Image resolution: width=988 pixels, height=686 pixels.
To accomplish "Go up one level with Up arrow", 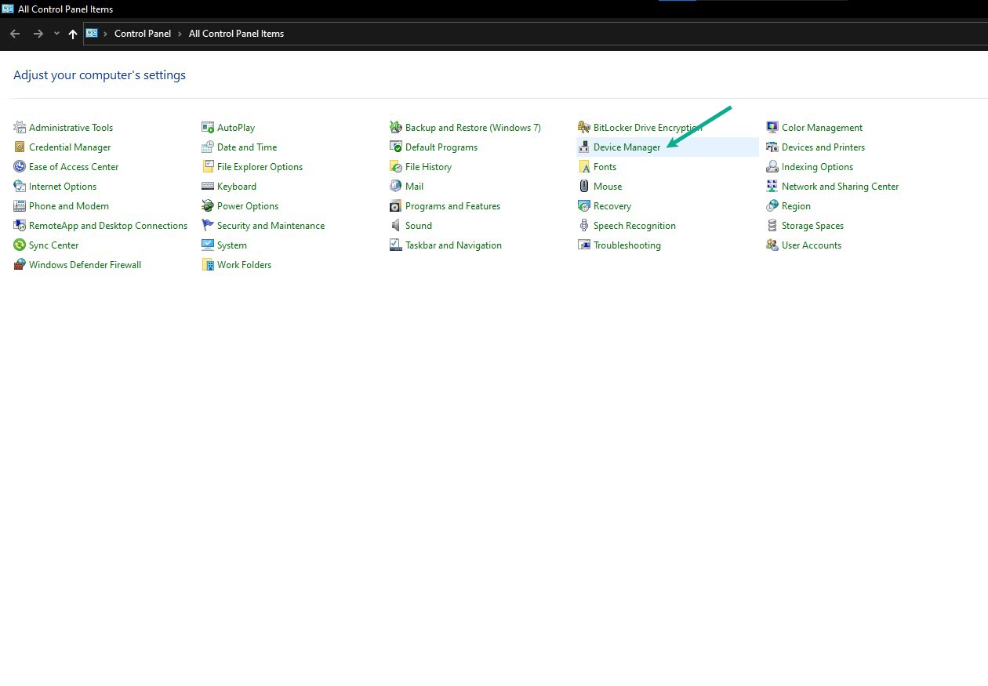I will [x=73, y=34].
